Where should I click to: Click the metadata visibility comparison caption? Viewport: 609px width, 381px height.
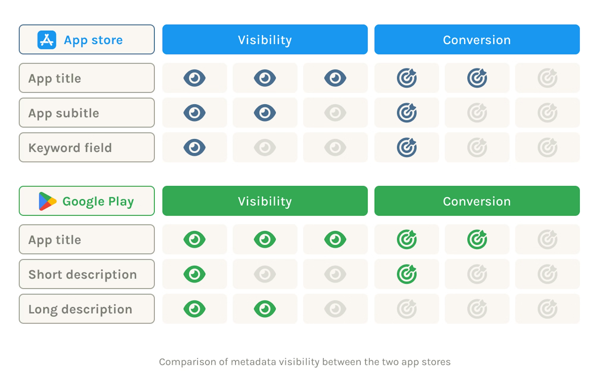[304, 362]
